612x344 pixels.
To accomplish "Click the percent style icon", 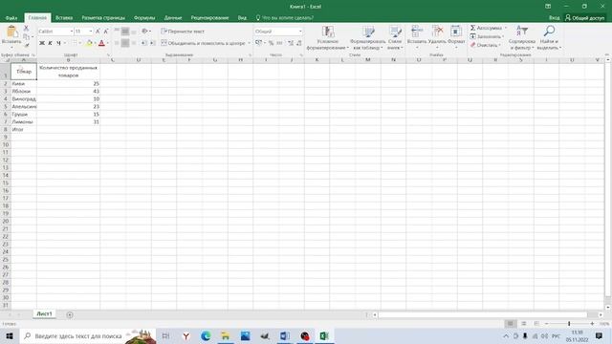I will pos(271,43).
